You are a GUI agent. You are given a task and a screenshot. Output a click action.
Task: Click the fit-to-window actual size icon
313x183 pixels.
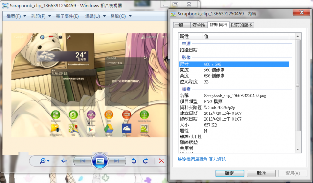(64, 161)
